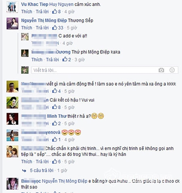Open Vu Khac Tiep's avatar thumbnail

point(12,7)
